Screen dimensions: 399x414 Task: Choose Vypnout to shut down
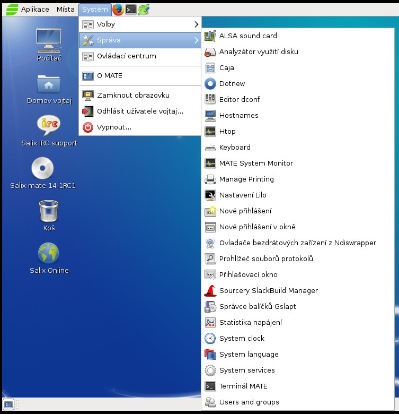click(140, 127)
